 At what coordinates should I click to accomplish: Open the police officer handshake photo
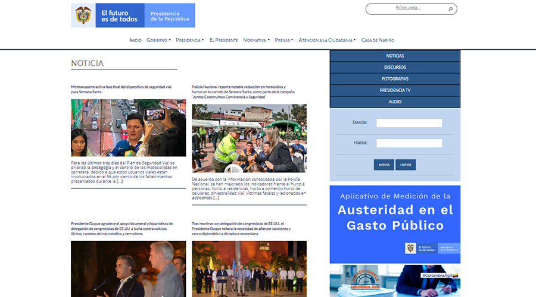point(249,138)
